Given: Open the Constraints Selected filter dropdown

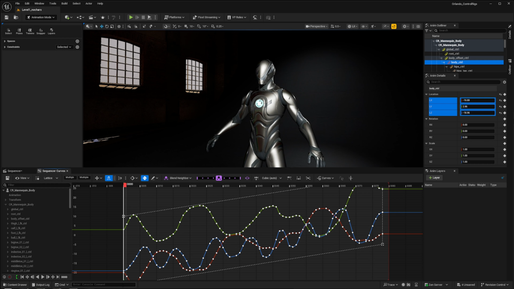Looking at the screenshot, I should (64, 47).
